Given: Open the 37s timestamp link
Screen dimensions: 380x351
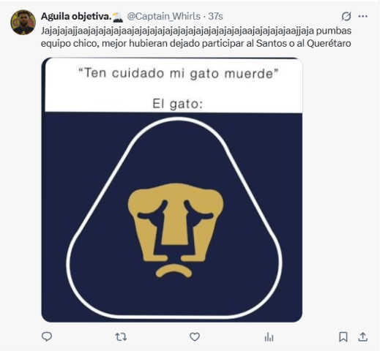Looking at the screenshot, I should (215, 16).
